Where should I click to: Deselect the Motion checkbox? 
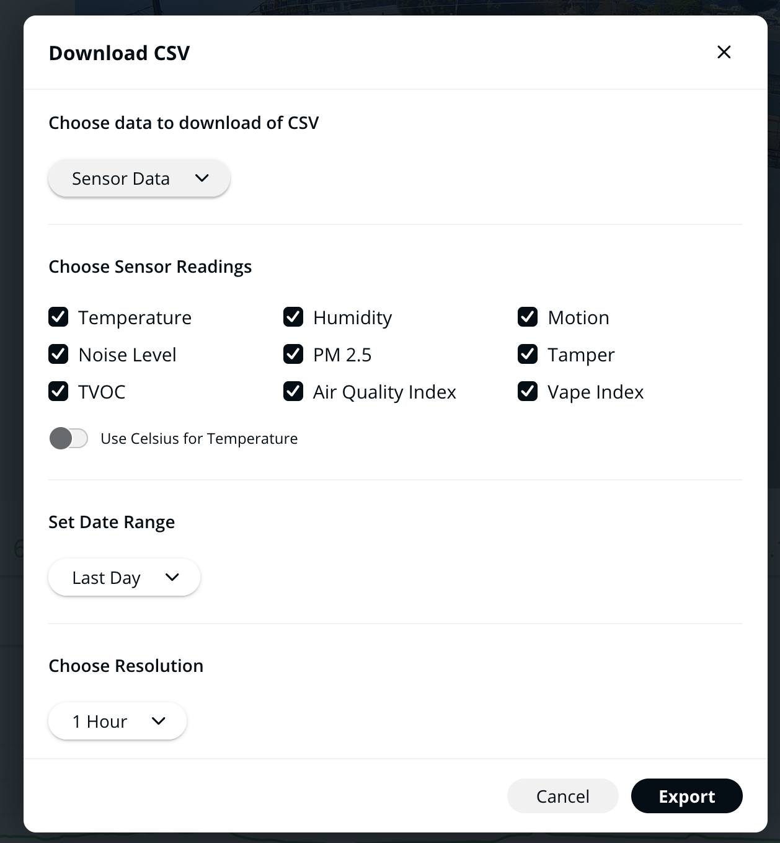(x=528, y=317)
